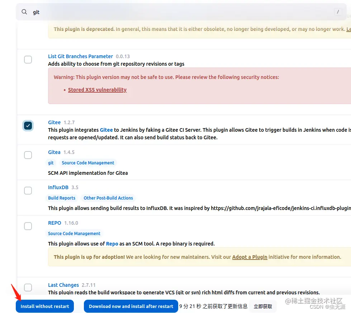Enable the Last Changes plugin checkbox
Image resolution: width=351 pixels, height=313 pixels.
(x=28, y=288)
